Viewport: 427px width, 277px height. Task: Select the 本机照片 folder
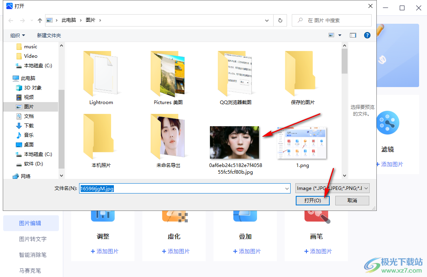pos(101,141)
